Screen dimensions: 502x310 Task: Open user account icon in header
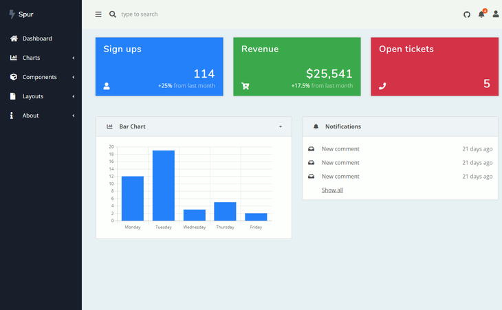(496, 14)
